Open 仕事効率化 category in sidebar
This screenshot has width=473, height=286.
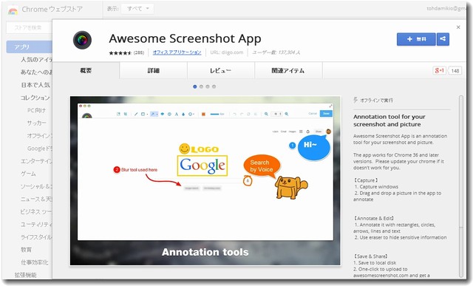point(35,262)
